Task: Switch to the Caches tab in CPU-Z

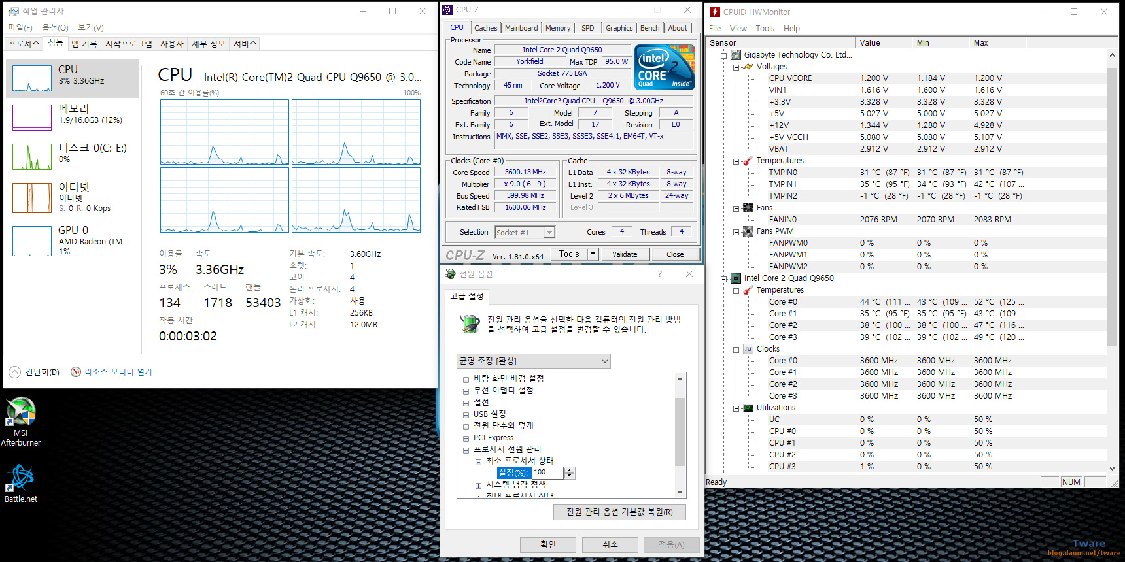Action: [x=486, y=28]
